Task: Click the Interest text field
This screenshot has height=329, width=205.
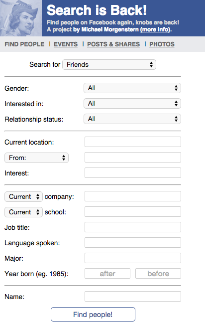Action: pyautogui.click(x=133, y=173)
